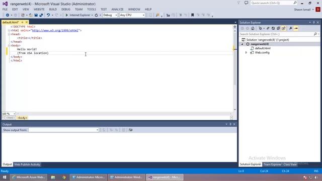Screen dimensions: 322x181
Task: Open the FILE menu
Action: coord(5,9)
